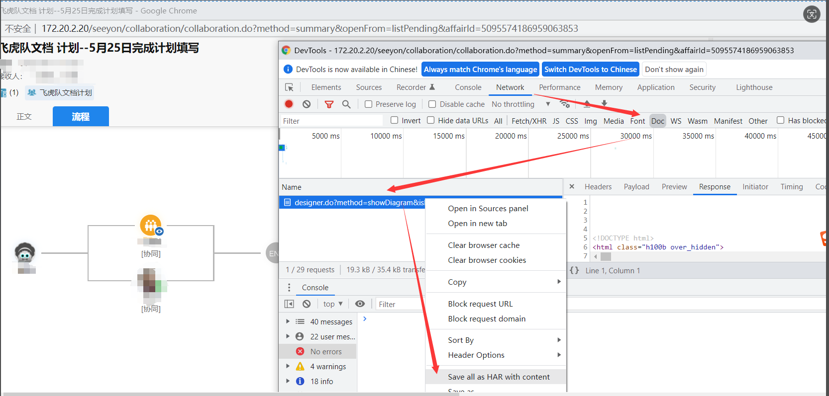The width and height of the screenshot is (829, 396).
Task: Check the Disable cache option
Action: (432, 104)
